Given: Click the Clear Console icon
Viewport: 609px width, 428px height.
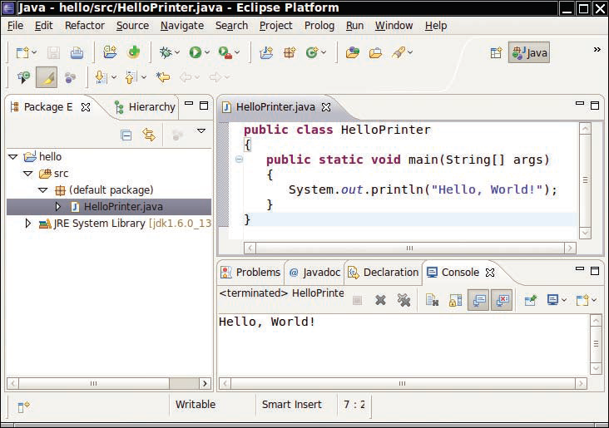Looking at the screenshot, I should [x=432, y=300].
